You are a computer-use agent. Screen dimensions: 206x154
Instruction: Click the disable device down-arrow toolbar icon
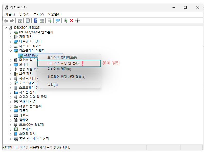[77, 21]
